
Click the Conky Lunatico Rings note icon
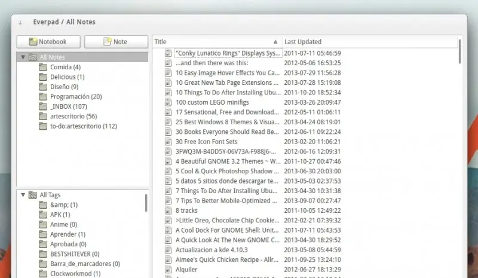[168, 53]
